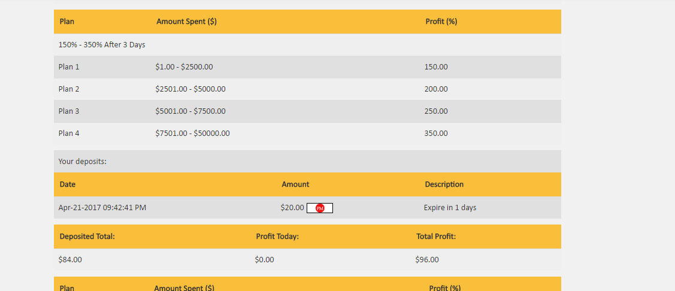Click the Date column header
Screen dimensions: 675x291
pyautogui.click(x=68, y=184)
